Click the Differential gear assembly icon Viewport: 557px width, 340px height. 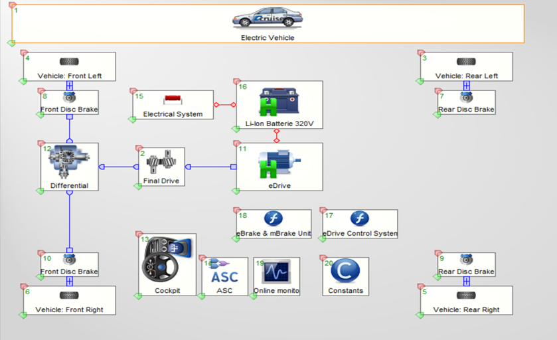pos(69,163)
